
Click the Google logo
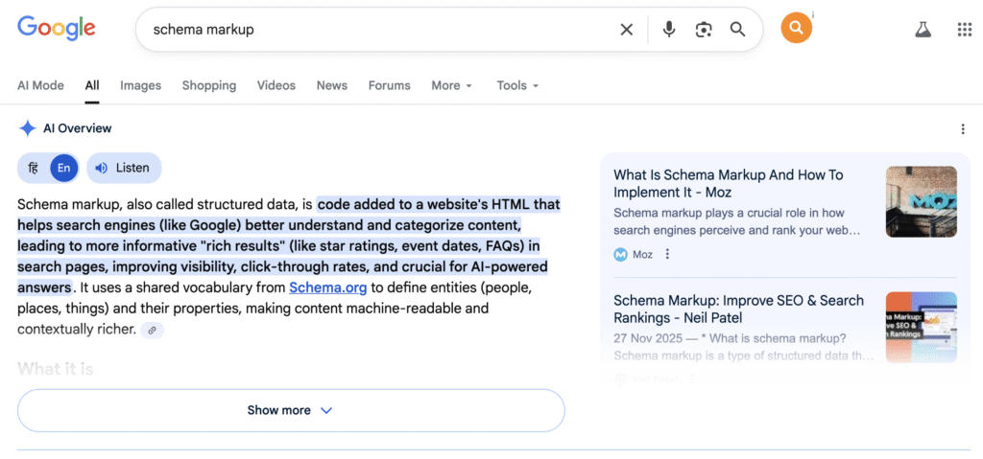click(x=57, y=28)
